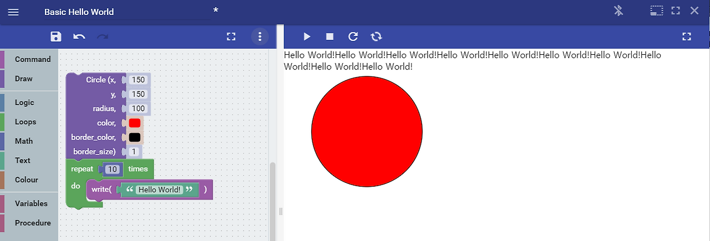
Task: Open the hamburger menu
Action: pos(13,12)
